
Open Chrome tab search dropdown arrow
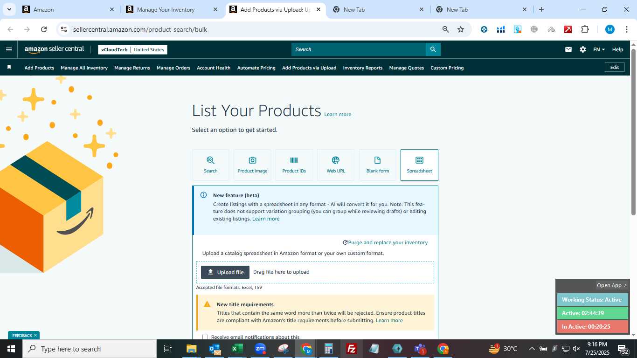[9, 9]
